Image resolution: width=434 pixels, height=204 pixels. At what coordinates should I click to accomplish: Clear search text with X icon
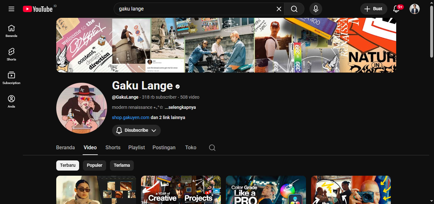coord(279,9)
